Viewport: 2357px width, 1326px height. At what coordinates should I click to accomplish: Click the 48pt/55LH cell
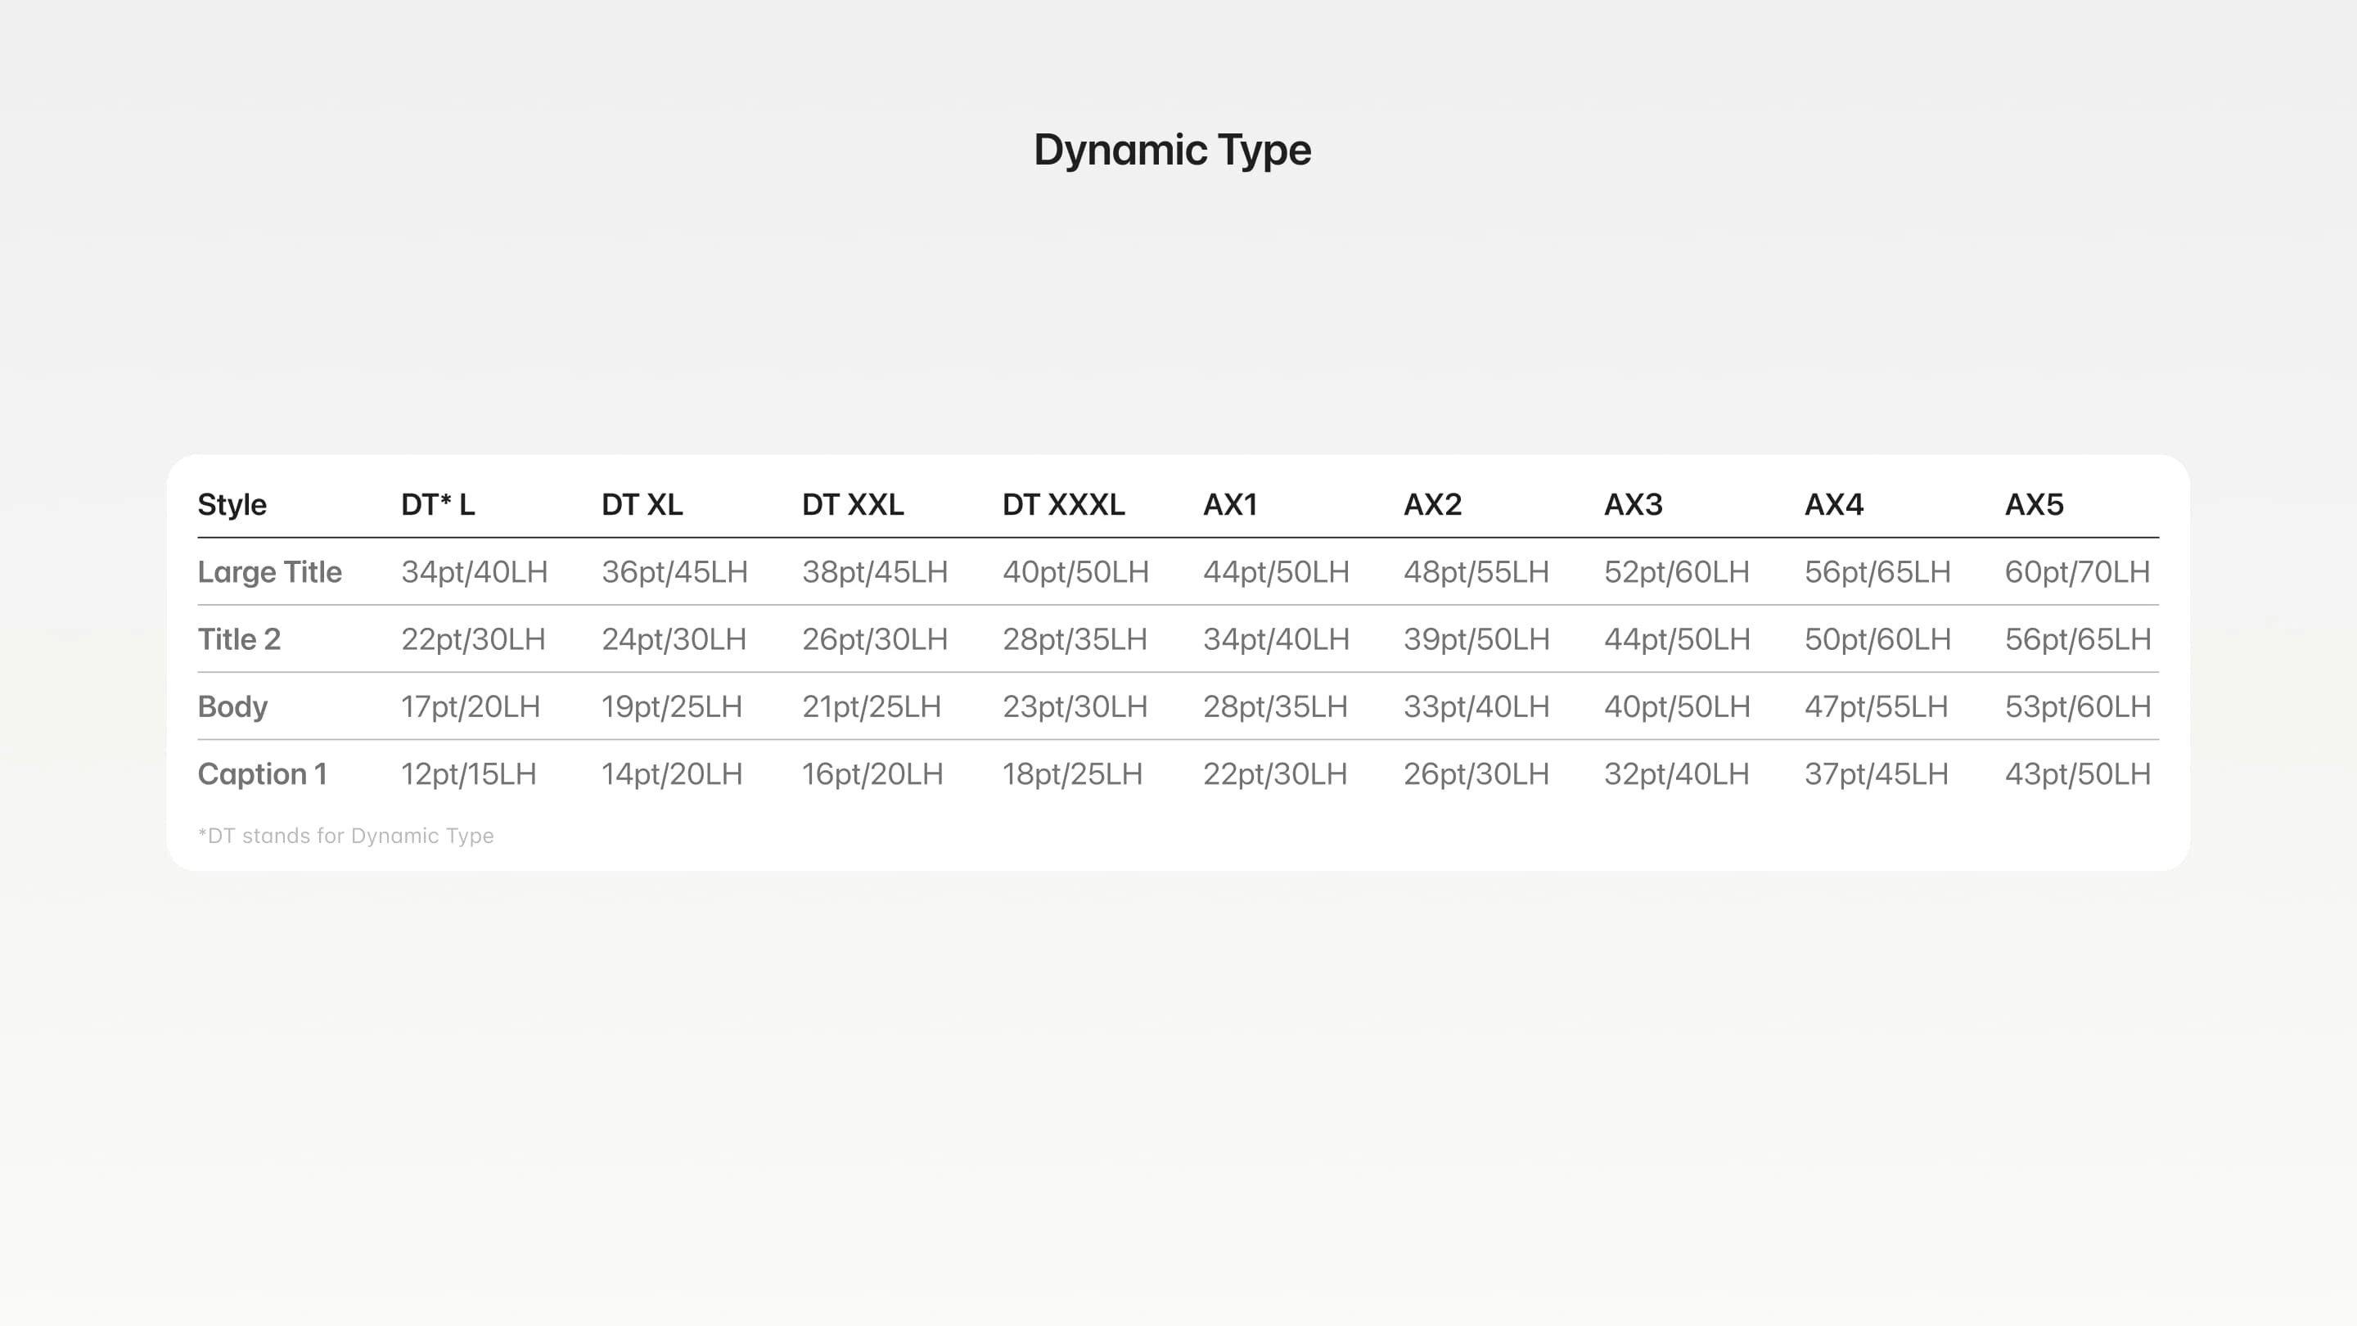pos(1476,572)
